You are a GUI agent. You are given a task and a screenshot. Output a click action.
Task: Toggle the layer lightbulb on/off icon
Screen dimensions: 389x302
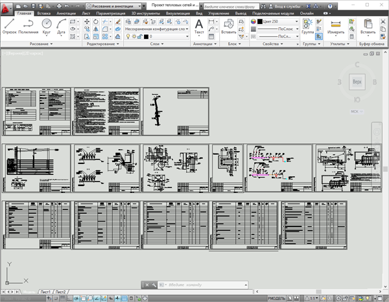tap(128, 36)
